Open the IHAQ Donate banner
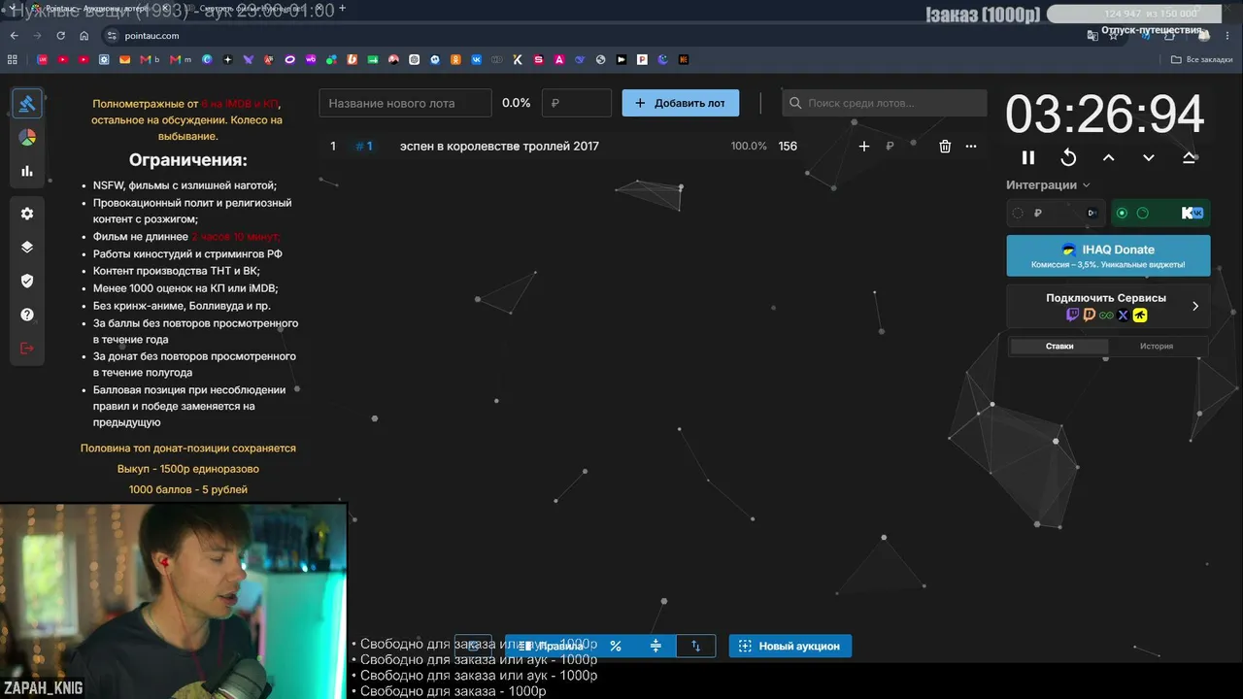 (x=1108, y=255)
